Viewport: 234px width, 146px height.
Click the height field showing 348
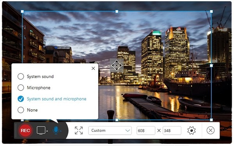coord(172,130)
